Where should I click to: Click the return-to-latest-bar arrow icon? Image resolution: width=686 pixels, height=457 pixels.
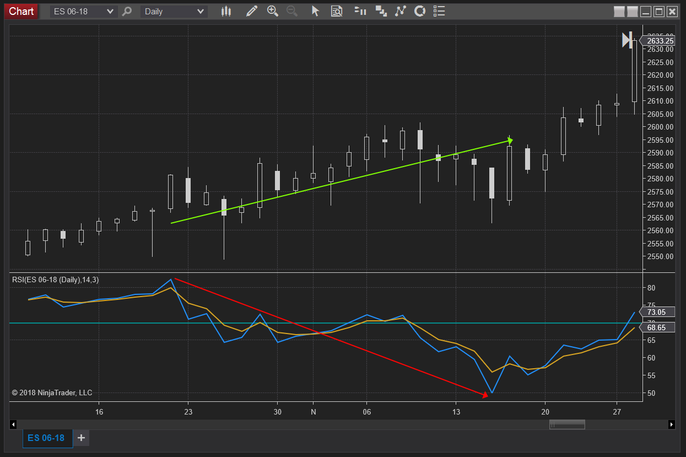[x=628, y=40]
